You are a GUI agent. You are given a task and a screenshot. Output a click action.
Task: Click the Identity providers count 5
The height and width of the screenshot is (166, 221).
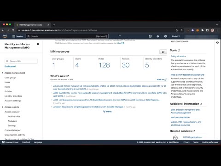coord(147,65)
